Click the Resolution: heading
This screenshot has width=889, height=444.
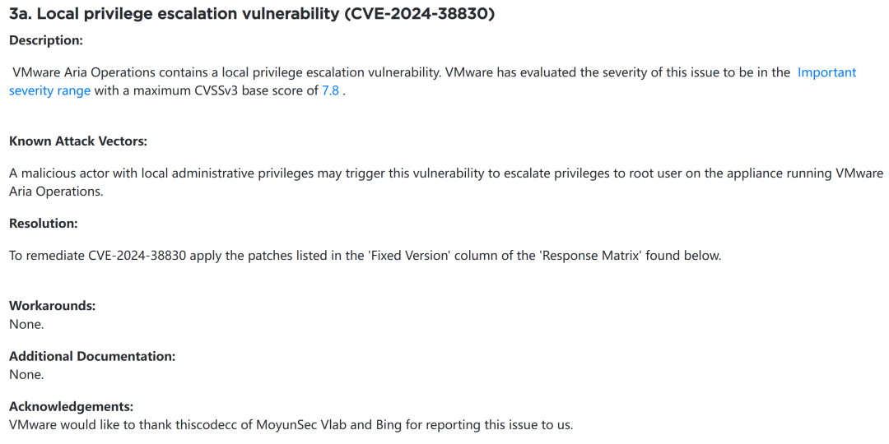point(44,224)
